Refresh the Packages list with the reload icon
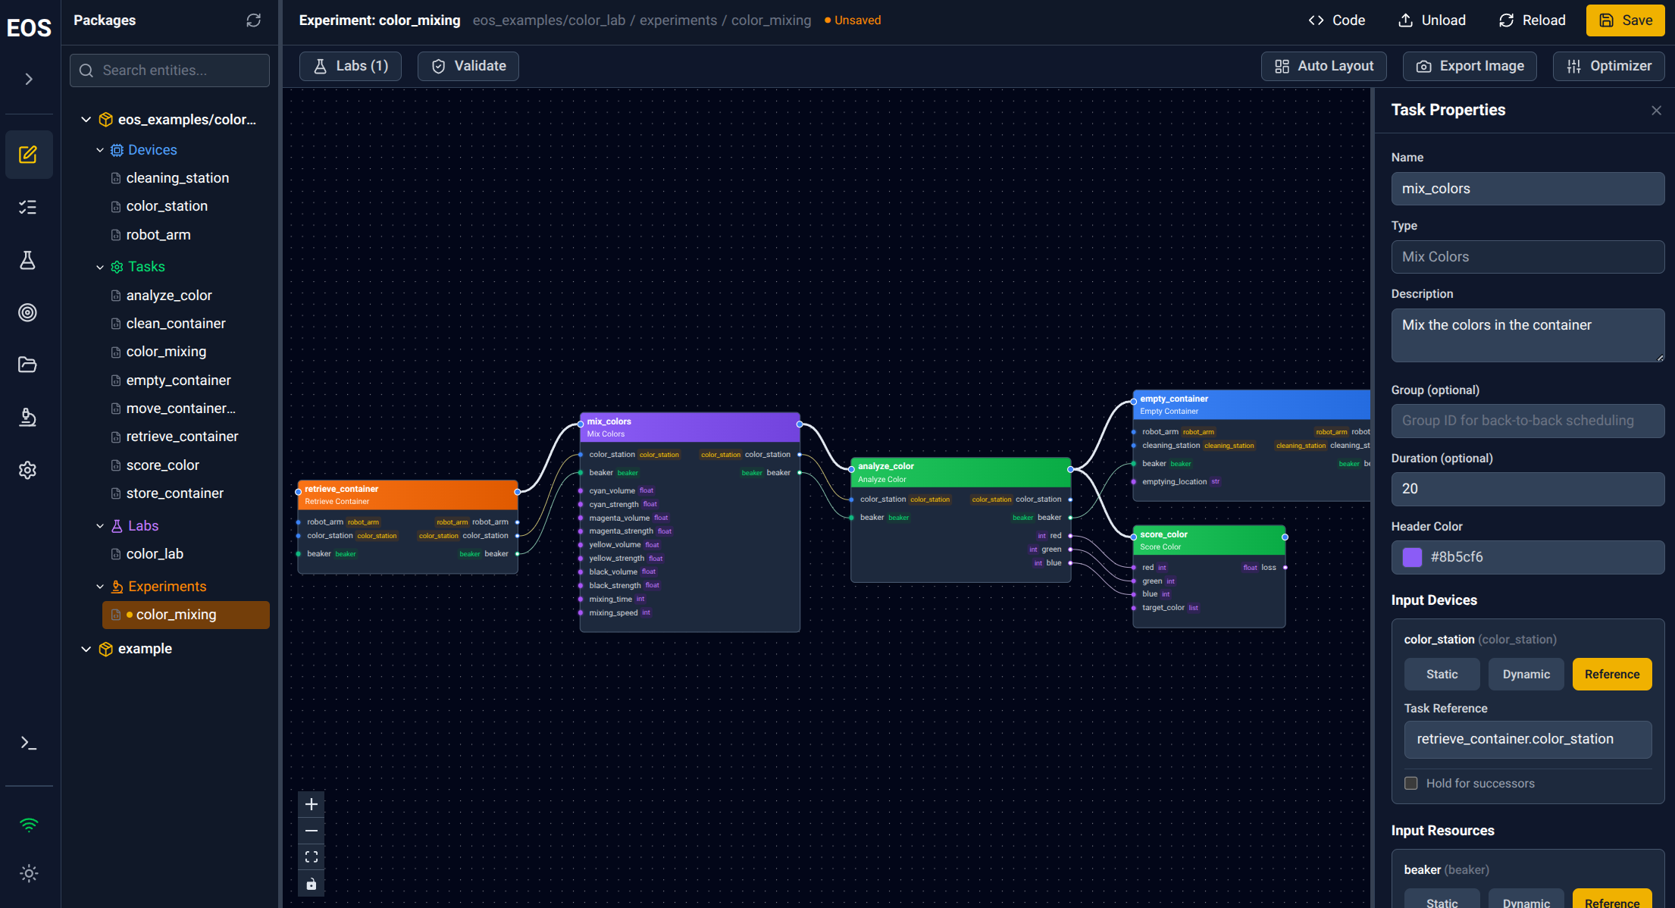This screenshot has width=1675, height=908. coord(253,20)
